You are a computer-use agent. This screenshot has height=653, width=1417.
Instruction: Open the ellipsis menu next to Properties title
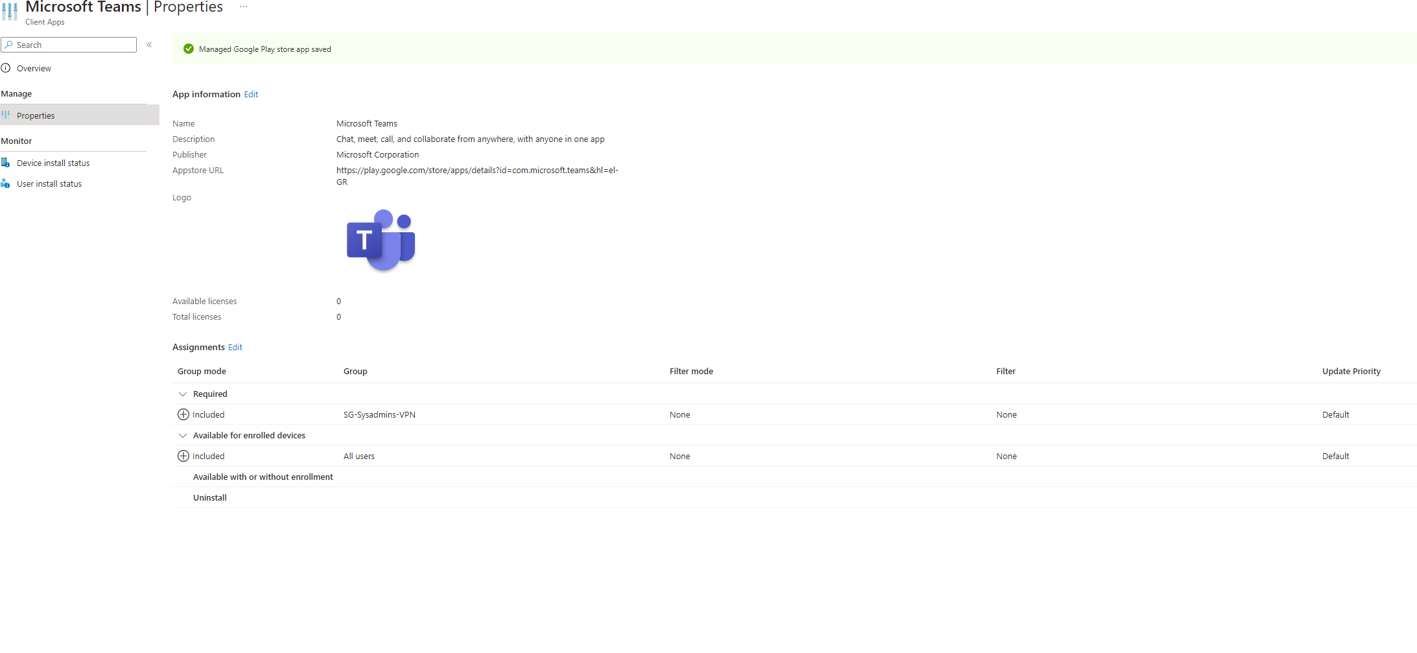pyautogui.click(x=243, y=5)
